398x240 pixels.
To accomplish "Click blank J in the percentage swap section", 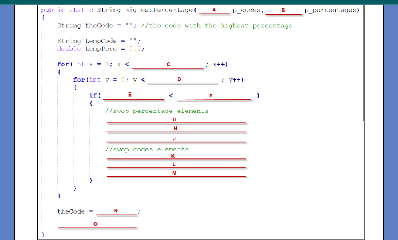I will (x=176, y=140).
